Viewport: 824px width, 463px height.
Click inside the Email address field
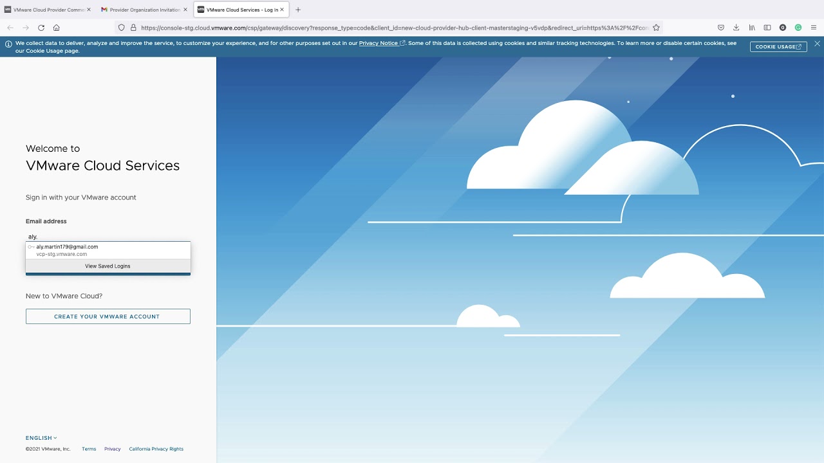click(x=108, y=237)
